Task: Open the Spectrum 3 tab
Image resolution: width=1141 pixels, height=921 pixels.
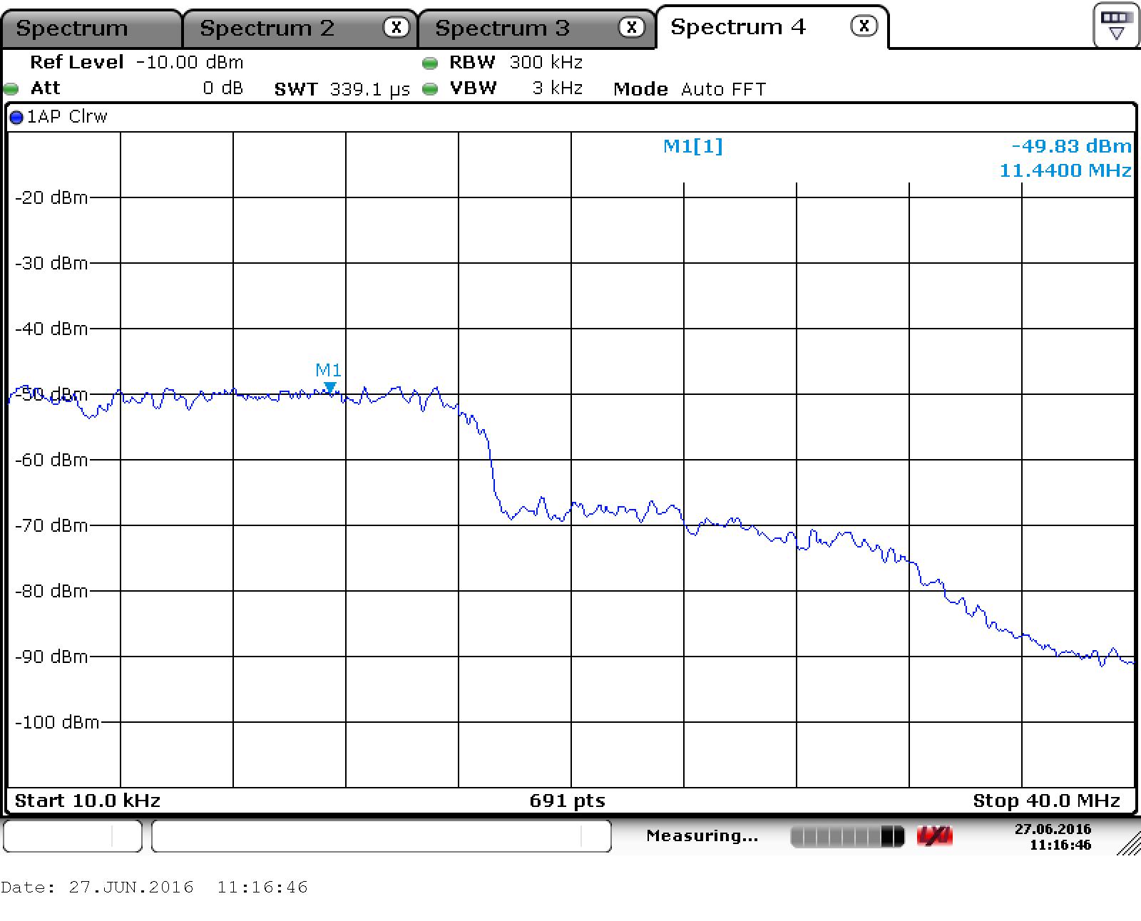Action: (502, 29)
